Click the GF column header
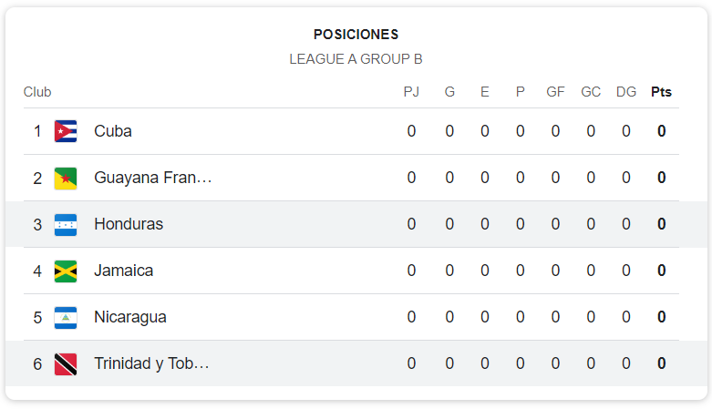This screenshot has width=712, height=409. 555,92
